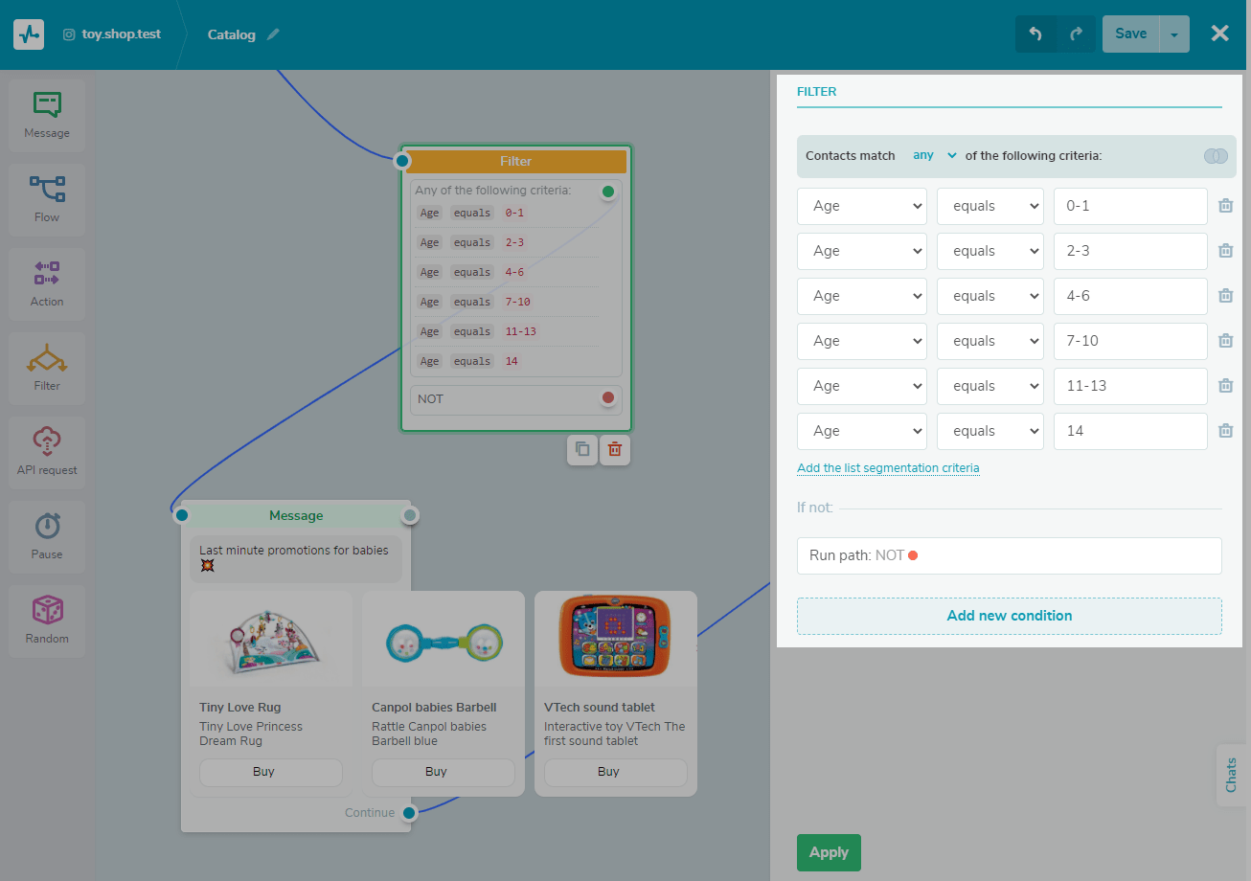
Task: Click the '14' age value input field
Action: click(x=1130, y=431)
